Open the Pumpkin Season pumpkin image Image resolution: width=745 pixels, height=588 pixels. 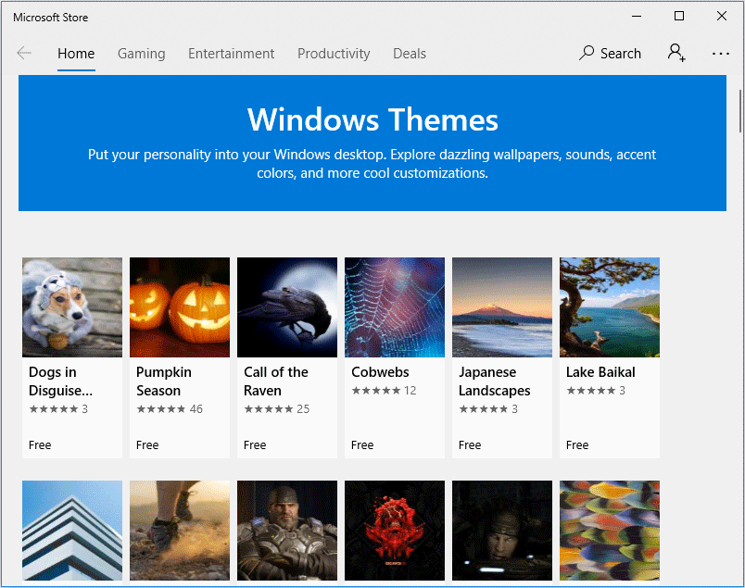[x=180, y=307]
